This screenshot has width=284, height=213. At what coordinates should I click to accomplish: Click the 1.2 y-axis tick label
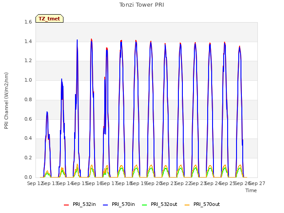tap(28, 61)
